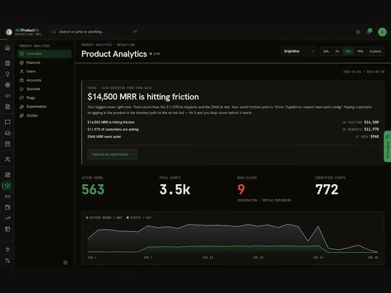Open the table layout icon
This screenshot has width=391, height=293.
point(8,229)
